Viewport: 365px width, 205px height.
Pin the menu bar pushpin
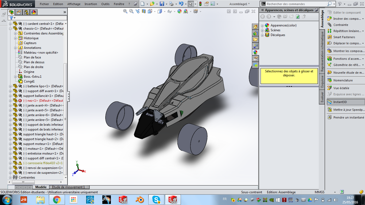pos(136,4)
